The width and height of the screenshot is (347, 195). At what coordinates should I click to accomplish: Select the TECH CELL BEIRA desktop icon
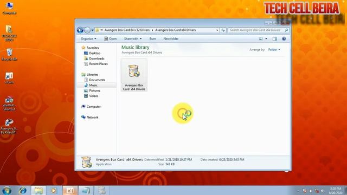[x=9, y=33]
